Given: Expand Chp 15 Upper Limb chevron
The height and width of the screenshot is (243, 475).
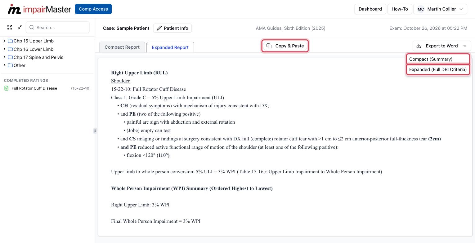Looking at the screenshot, I should (x=4, y=41).
